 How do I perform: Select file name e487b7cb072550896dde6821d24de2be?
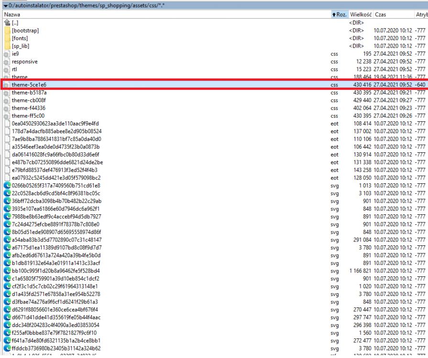pyautogui.click(x=57, y=162)
